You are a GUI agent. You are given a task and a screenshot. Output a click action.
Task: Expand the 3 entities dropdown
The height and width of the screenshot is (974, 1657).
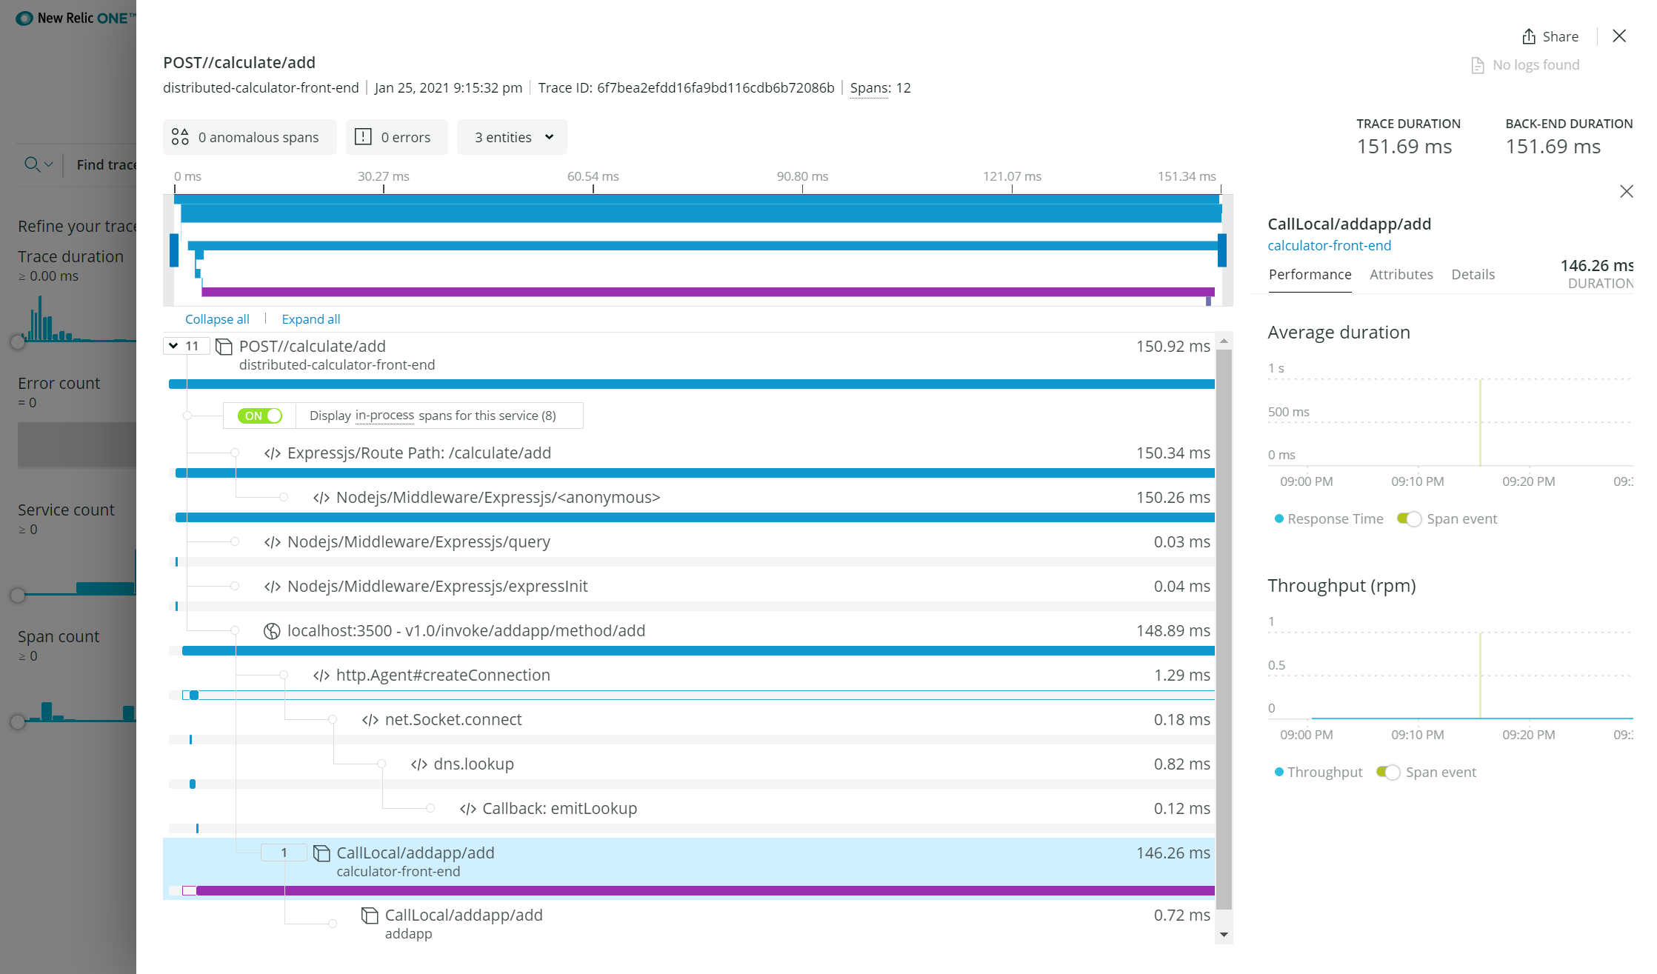pyautogui.click(x=511, y=137)
